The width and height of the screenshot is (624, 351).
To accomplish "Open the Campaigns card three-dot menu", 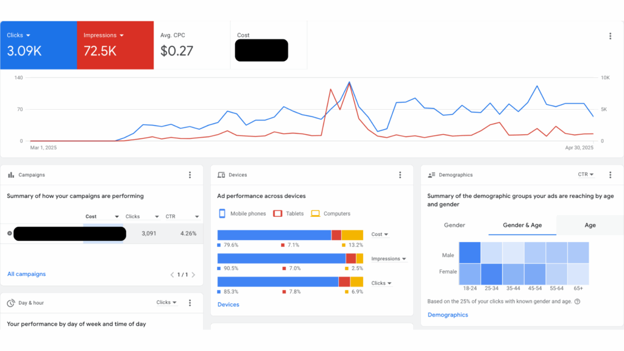I will 190,175.
